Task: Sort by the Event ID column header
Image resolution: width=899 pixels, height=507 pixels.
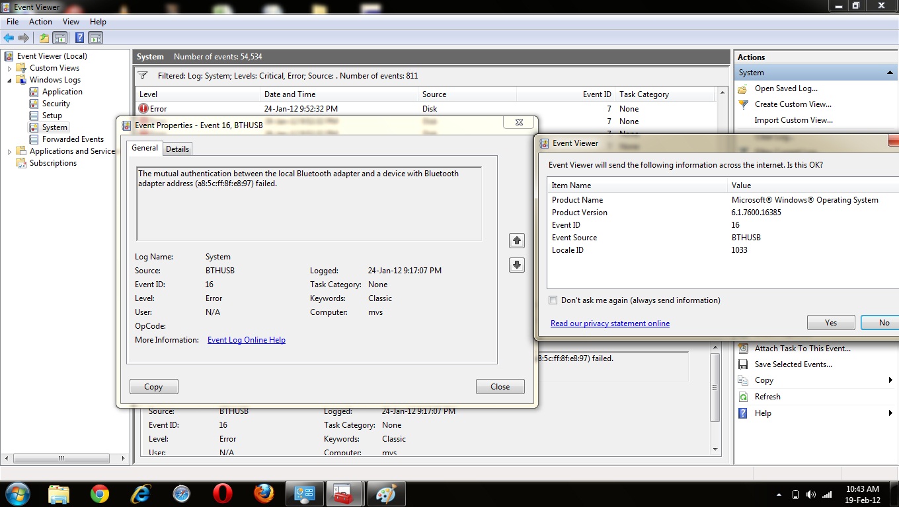Action: pyautogui.click(x=566, y=94)
